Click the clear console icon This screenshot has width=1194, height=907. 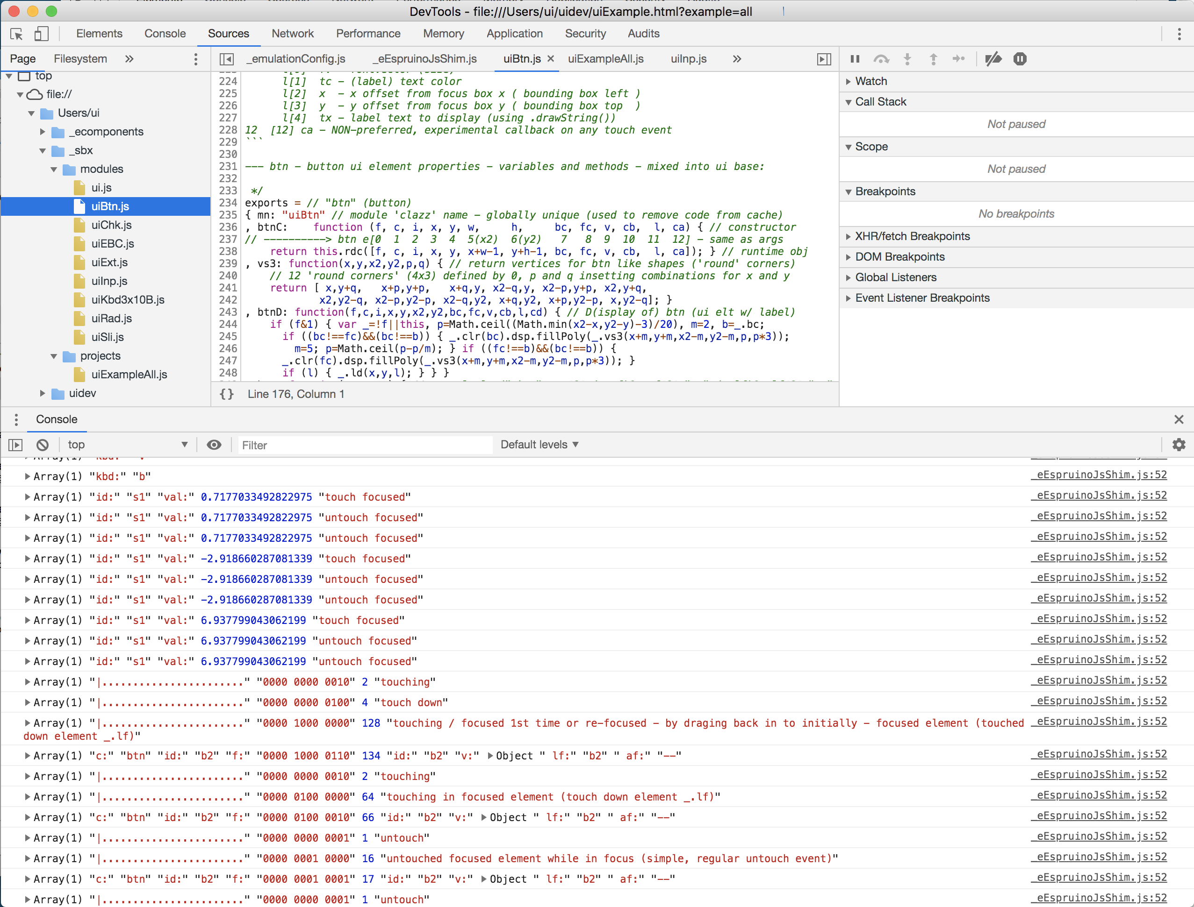[x=42, y=445]
